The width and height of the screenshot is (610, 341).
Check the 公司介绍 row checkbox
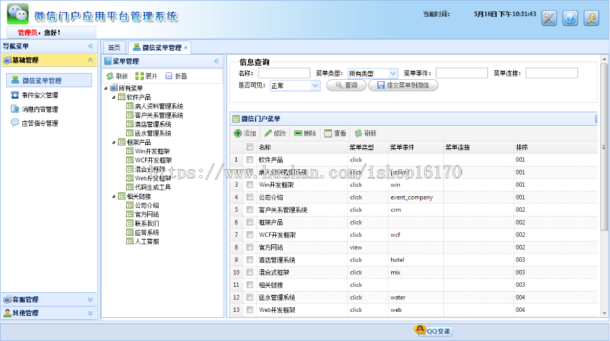(x=249, y=197)
